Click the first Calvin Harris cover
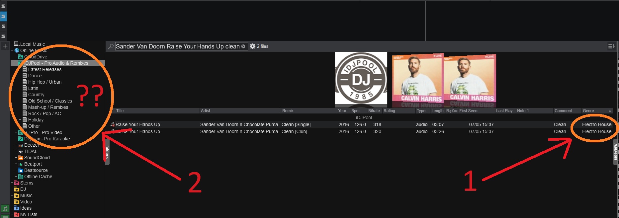The image size is (619, 218). (417, 78)
